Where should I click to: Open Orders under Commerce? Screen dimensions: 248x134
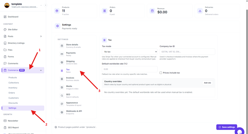point(12,93)
